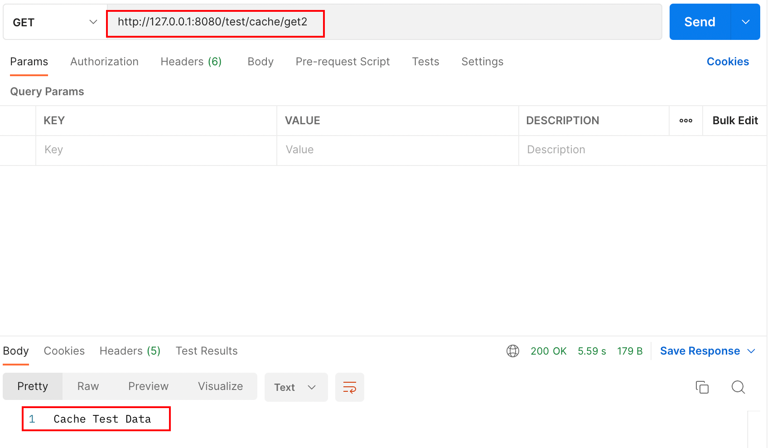Switch to Bulk Edit mode
Image resolution: width=772 pixels, height=448 pixels.
735,121
